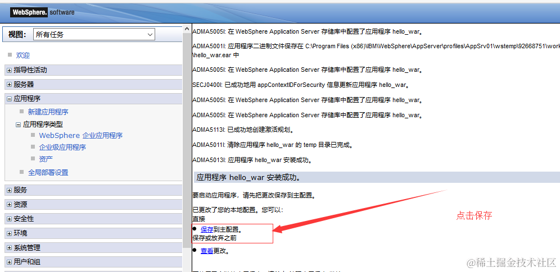Click the 已更改了您的本地配置 text

coord(238,210)
